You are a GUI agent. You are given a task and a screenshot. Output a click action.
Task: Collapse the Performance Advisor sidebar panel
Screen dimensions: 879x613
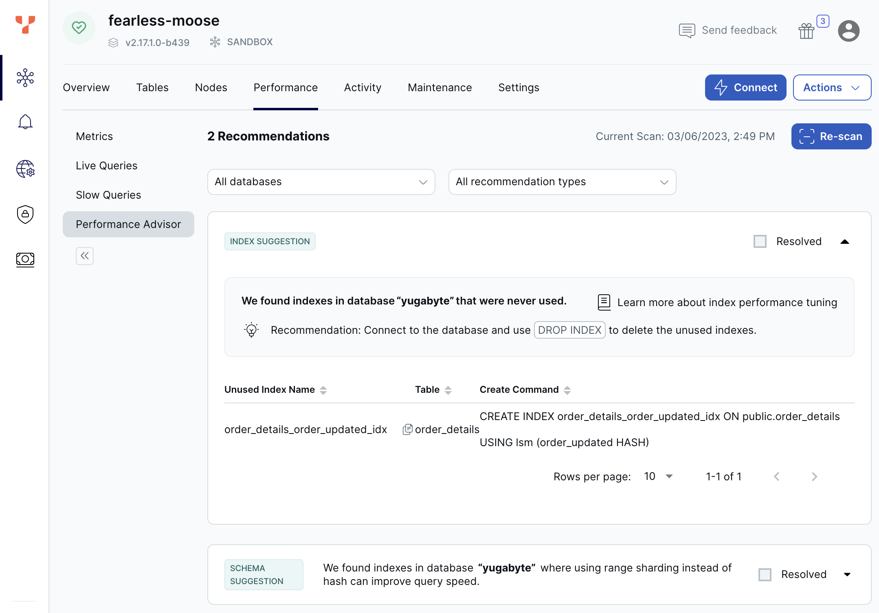coord(85,256)
